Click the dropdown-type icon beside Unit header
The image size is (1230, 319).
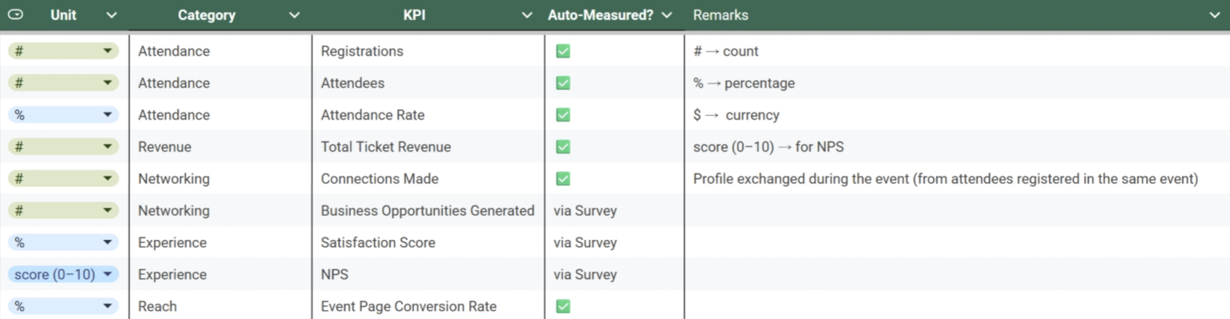tap(15, 14)
